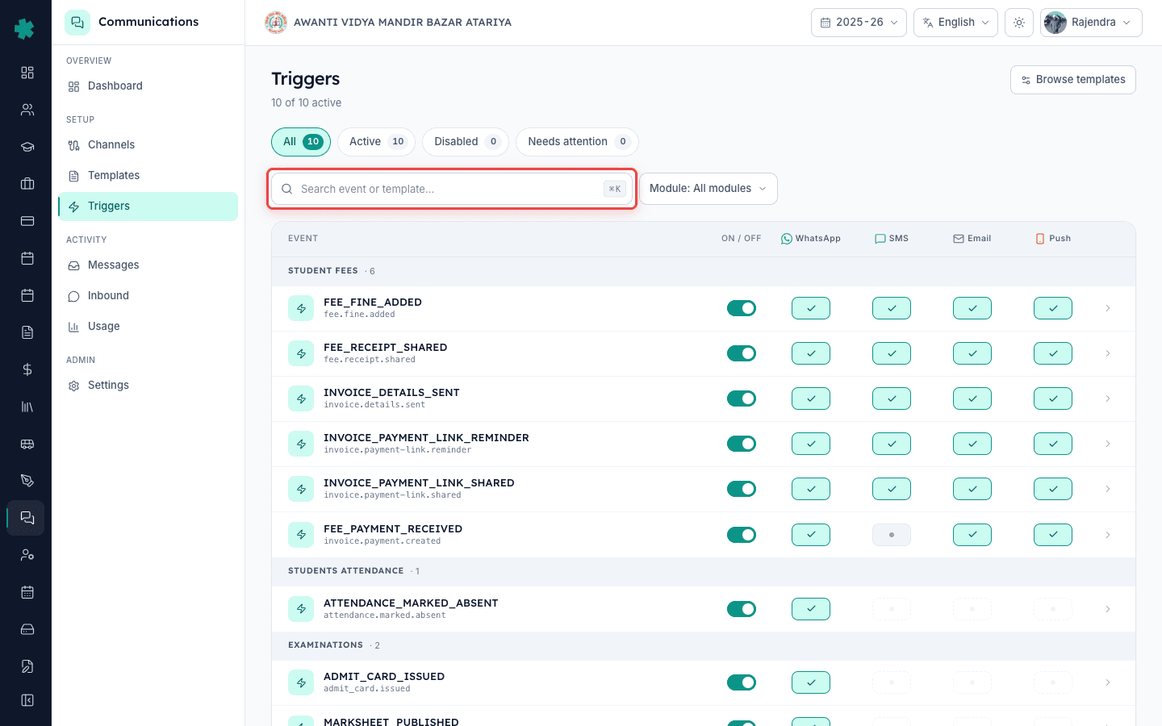Uncheck Email for INVOICE_PAYMENT_LINK_SHARED

click(x=972, y=489)
